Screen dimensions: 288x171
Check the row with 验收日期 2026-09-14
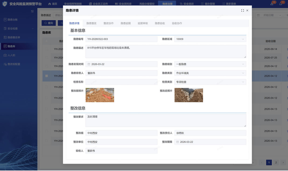coord(47,49)
